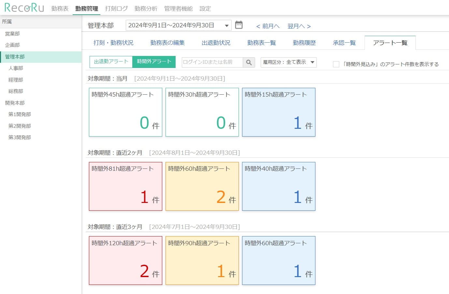This screenshot has width=449, height=294.
Task: Go to next month via 翌月へ
Action: pos(299,26)
